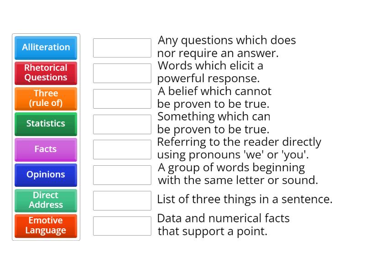The image size is (365, 274).
Task: Click the dark blue Opinions tile
Action: (x=46, y=174)
